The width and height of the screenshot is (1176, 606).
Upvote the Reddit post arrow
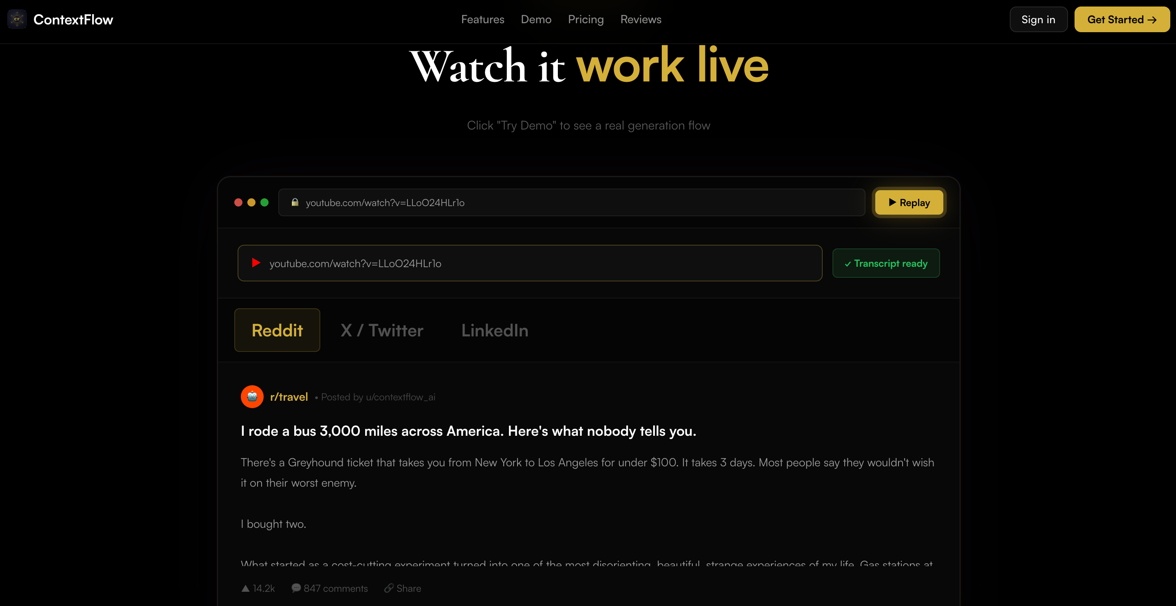click(245, 588)
